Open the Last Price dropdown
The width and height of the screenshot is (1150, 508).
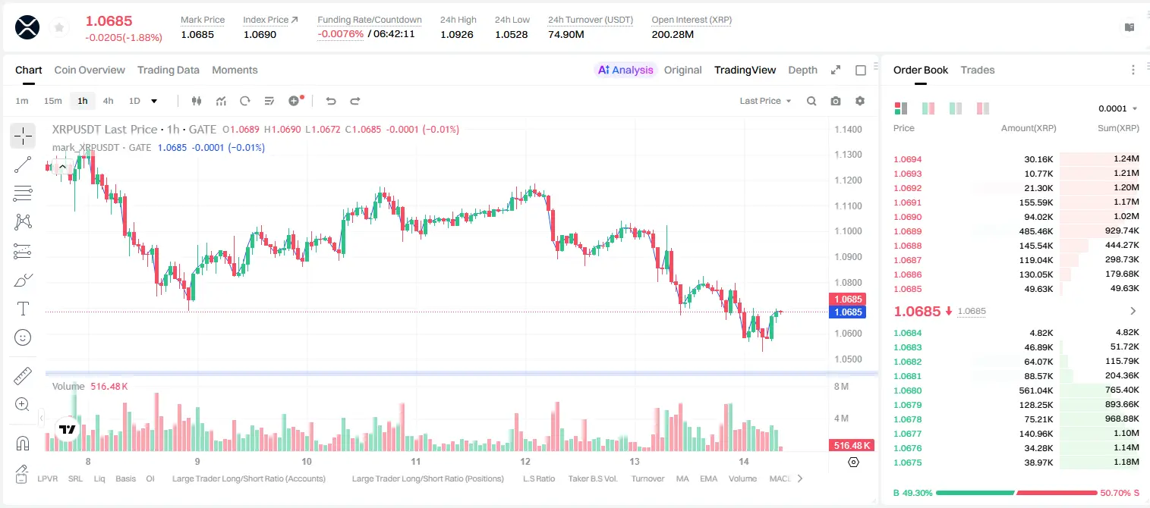coord(765,101)
